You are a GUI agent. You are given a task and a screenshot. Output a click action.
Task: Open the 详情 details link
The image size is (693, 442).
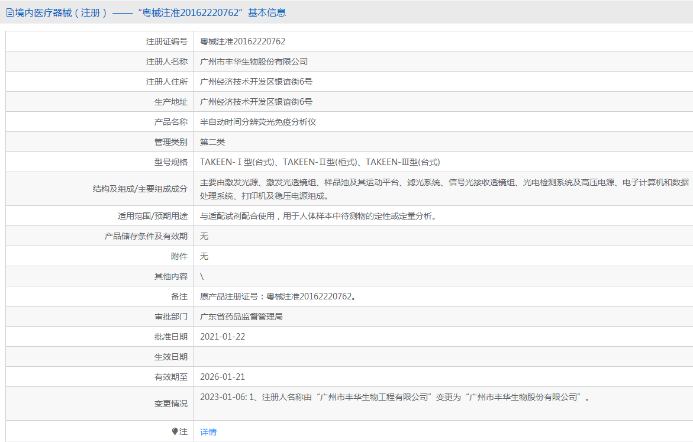click(208, 432)
